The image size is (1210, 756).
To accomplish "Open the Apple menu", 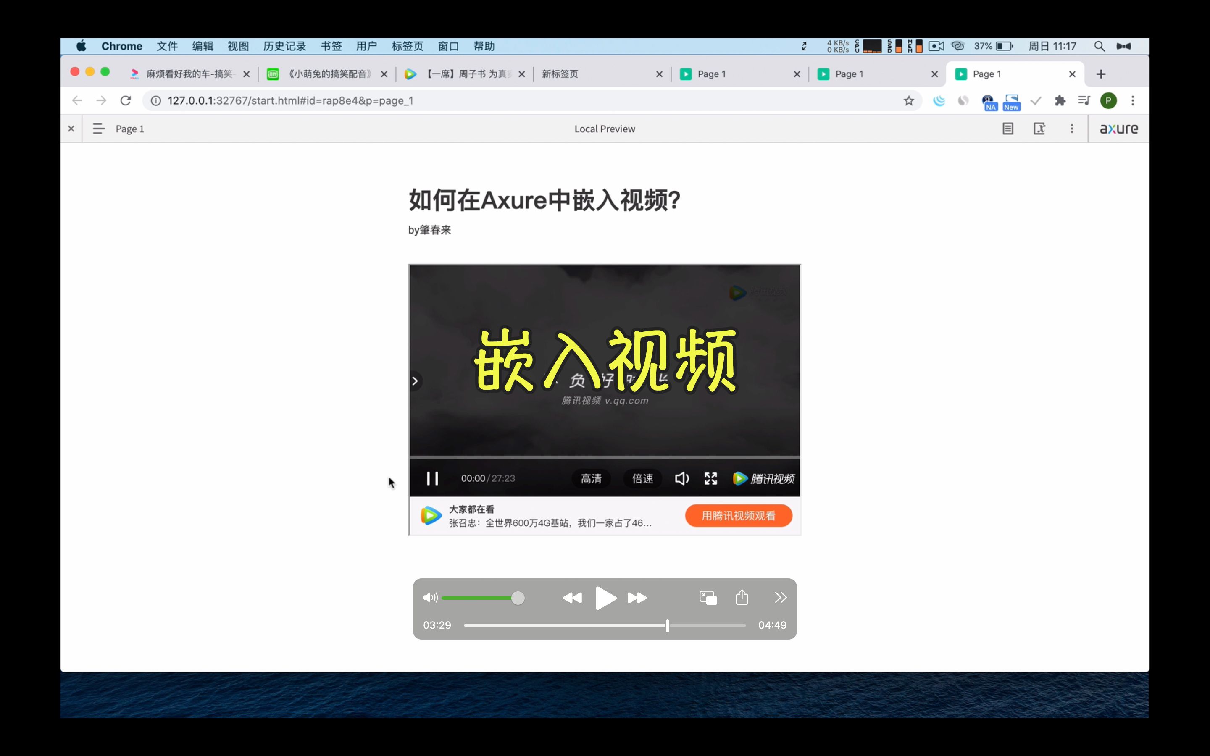I will pos(81,46).
